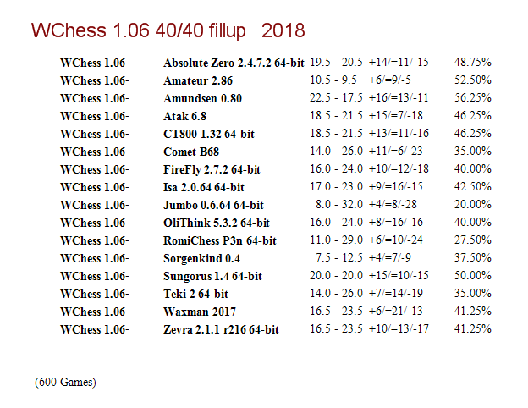528x408 pixels.
Task: Click the WChess 1.06 40/40 fillup title
Action: (168, 30)
